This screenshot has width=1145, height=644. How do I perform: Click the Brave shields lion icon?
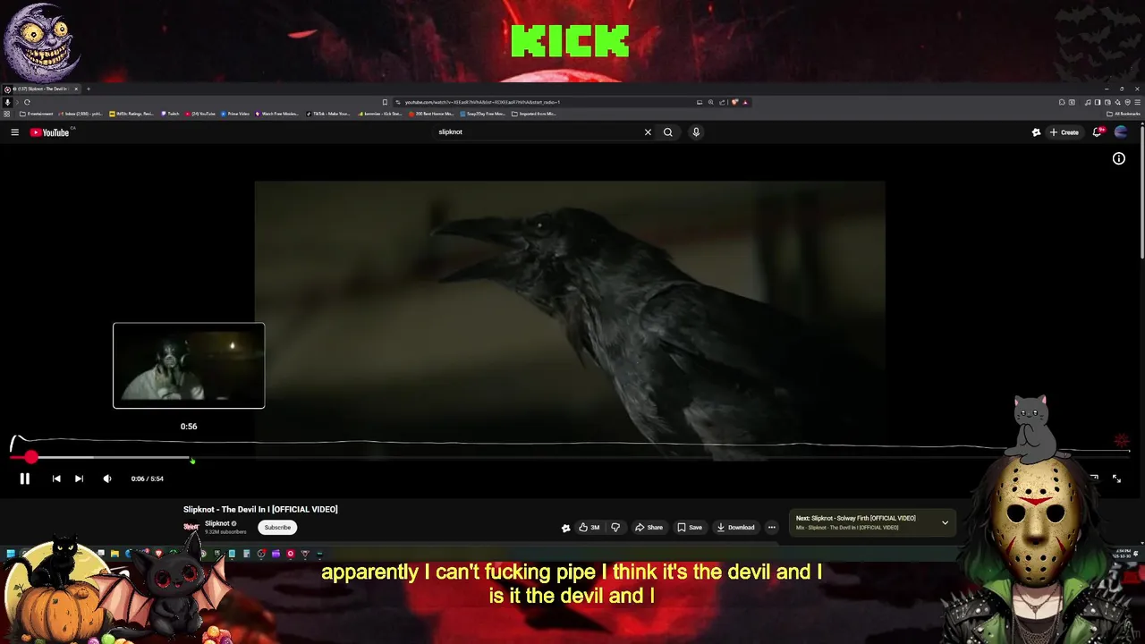click(734, 102)
